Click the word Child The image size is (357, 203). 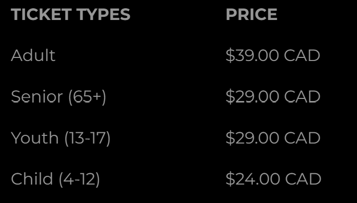coord(32,179)
